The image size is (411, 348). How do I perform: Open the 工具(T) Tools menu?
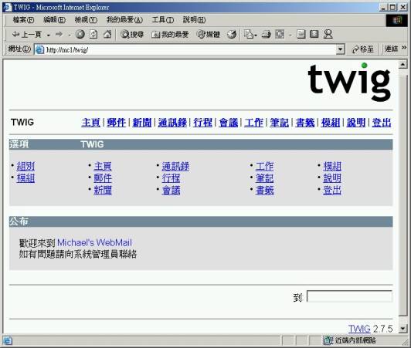click(x=163, y=19)
